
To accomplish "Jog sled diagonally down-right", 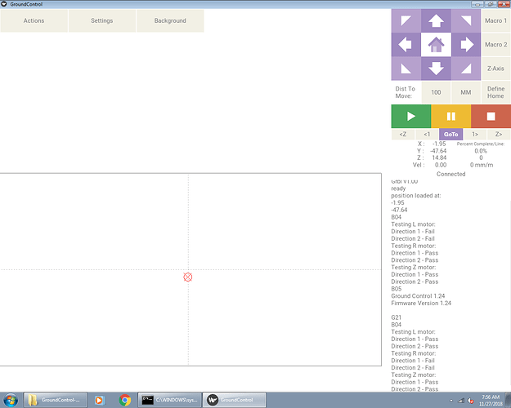I will [x=466, y=69].
